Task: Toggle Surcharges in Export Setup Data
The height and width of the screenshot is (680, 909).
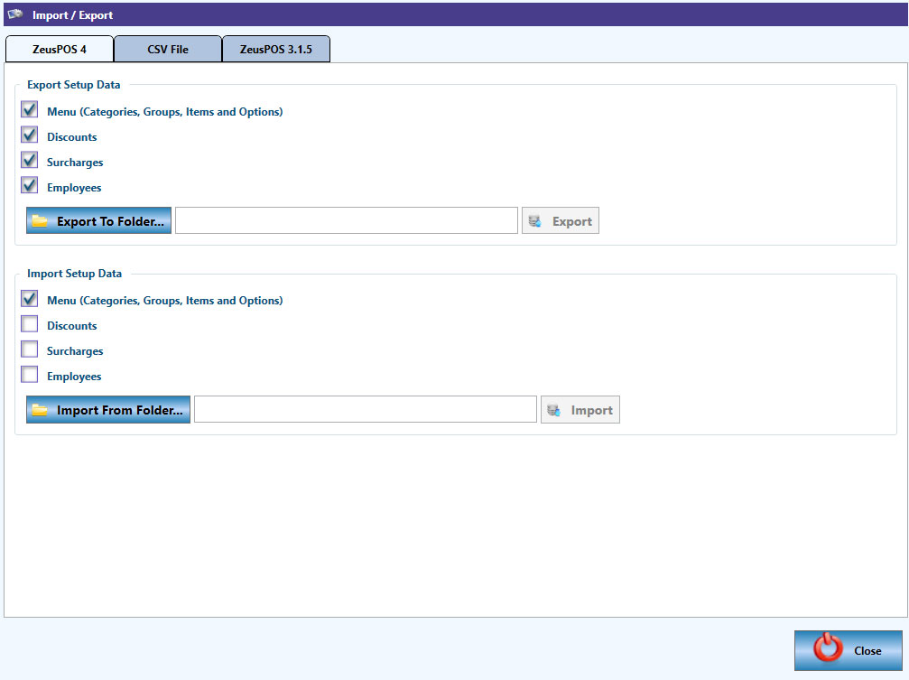Action: click(x=30, y=161)
